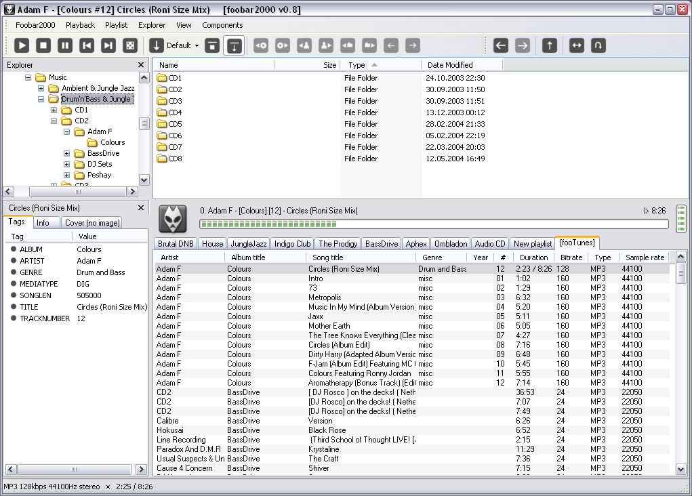Select the Mother Earth track row

pyautogui.click(x=413, y=326)
